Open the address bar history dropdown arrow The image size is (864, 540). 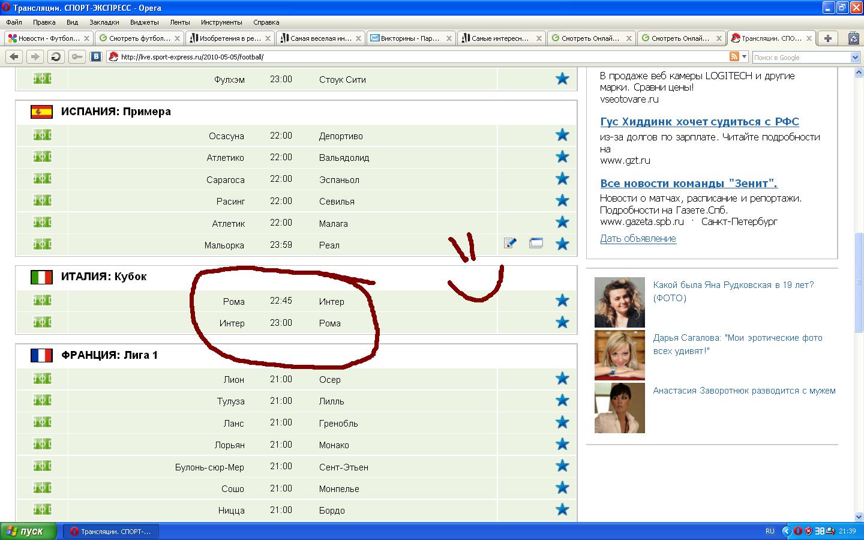tap(745, 57)
